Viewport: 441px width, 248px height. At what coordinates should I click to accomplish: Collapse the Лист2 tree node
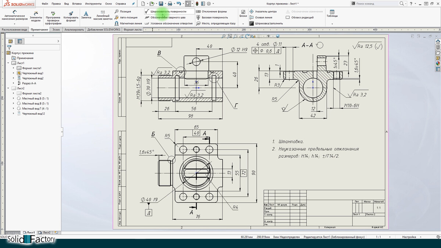click(x=8, y=89)
